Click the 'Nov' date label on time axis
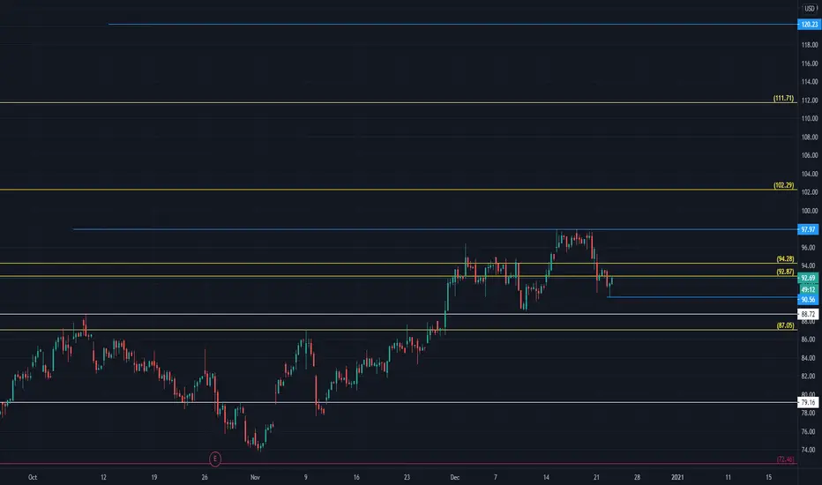The image size is (822, 485). [255, 477]
